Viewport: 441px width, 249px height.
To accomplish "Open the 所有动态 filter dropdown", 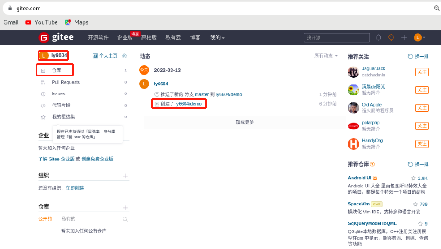I will (x=326, y=56).
